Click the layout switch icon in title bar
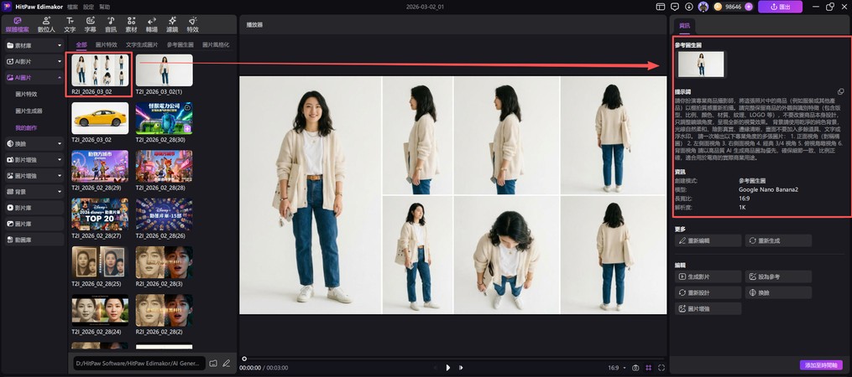852x377 pixels. (660, 7)
